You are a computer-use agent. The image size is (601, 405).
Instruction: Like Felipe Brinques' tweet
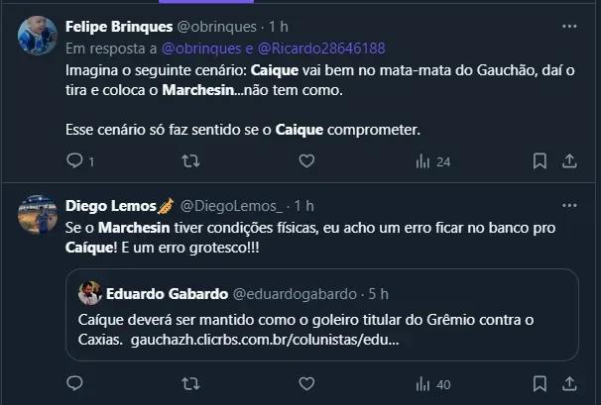coord(306,160)
